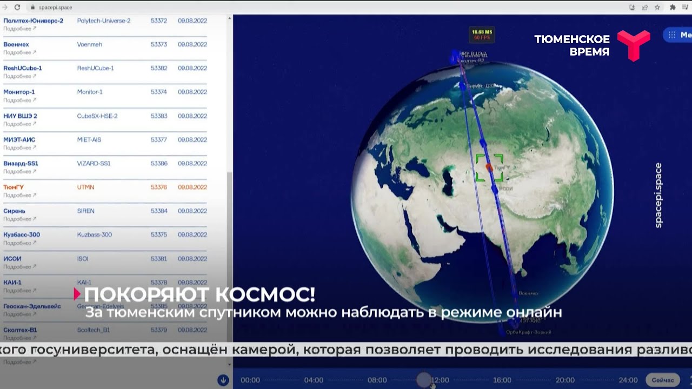The height and width of the screenshot is (389, 692).
Task: Click NORAD number 53386
Action: pyautogui.click(x=159, y=163)
